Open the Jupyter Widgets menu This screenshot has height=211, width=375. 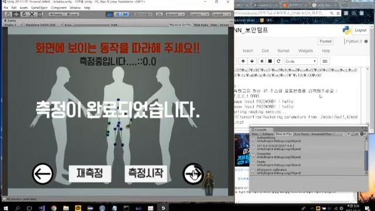(x=305, y=51)
